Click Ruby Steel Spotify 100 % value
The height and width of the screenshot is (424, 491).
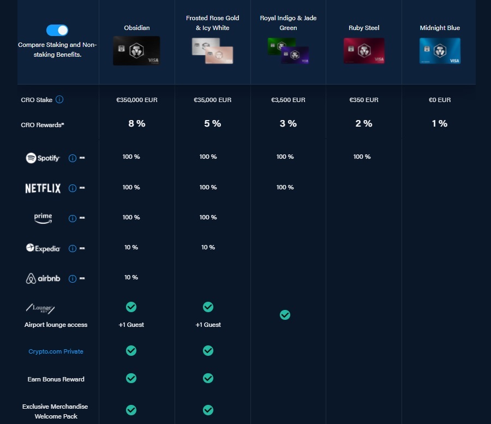(x=362, y=157)
